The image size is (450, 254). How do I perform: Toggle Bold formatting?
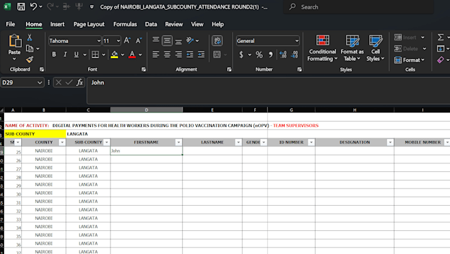54,54
